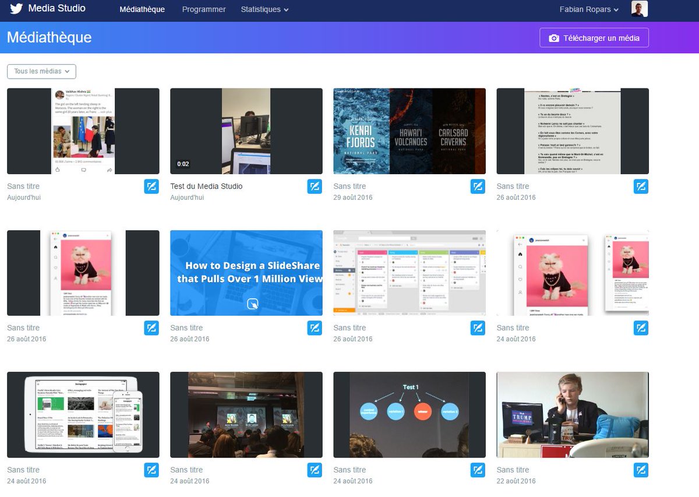Screen dimensions: 699x497
Task: Click tweet icon for the Test 1 diagram
Action: click(478, 470)
